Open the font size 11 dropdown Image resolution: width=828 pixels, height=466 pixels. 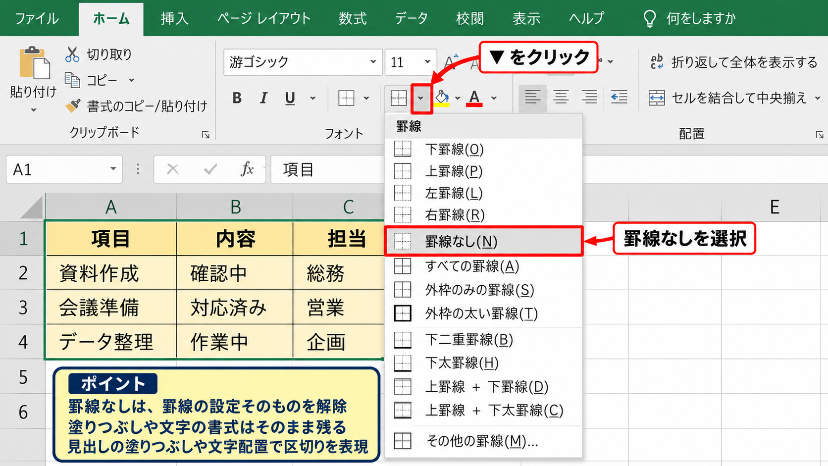[x=427, y=62]
